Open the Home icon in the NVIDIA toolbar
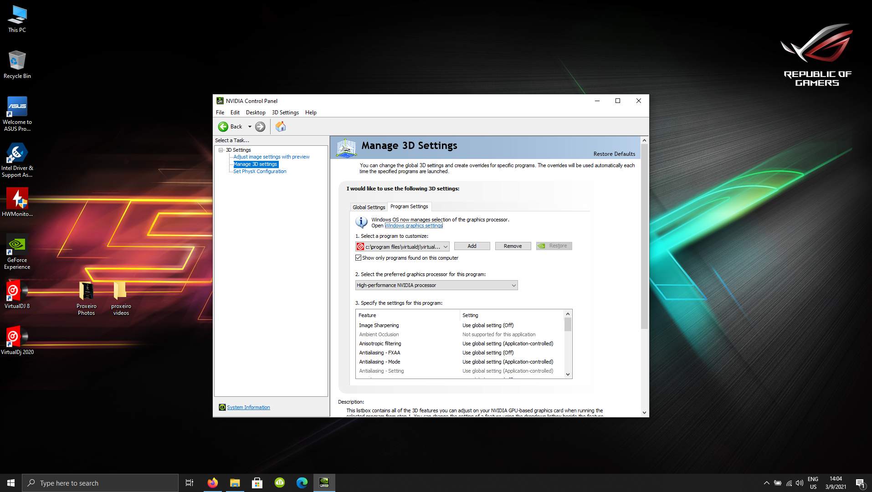Viewport: 872px width, 492px height. (281, 127)
